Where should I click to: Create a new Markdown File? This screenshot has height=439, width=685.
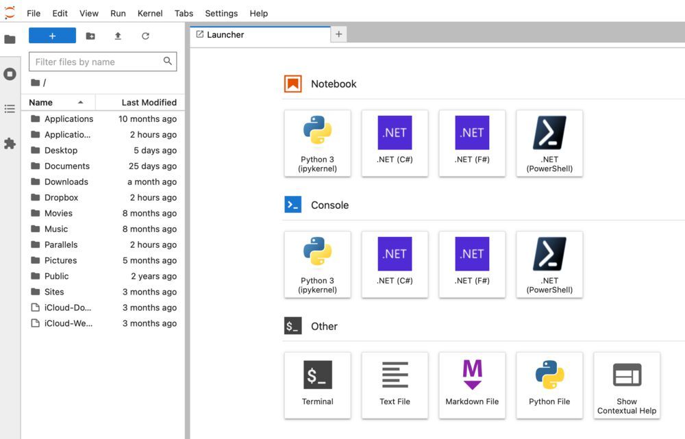tap(472, 385)
